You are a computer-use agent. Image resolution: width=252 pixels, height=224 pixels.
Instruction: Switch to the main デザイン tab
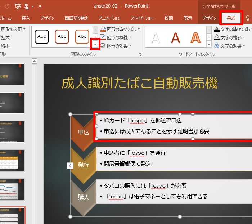click(48, 18)
